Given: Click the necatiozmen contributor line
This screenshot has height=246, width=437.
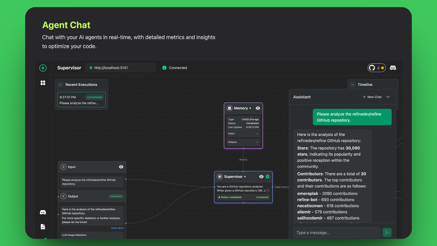Looking at the screenshot, I should (x=328, y=206).
